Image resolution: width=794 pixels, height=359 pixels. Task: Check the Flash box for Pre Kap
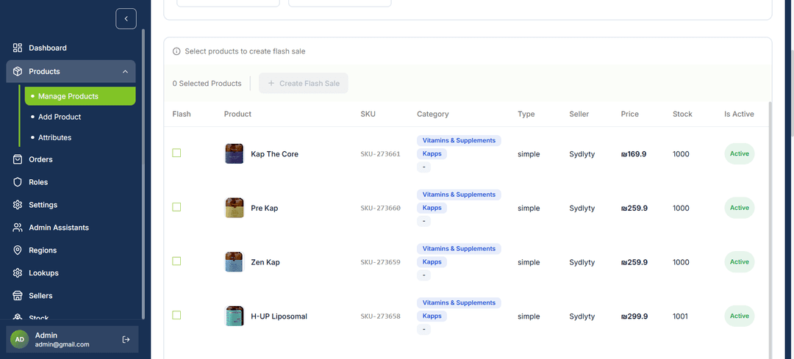pos(176,207)
